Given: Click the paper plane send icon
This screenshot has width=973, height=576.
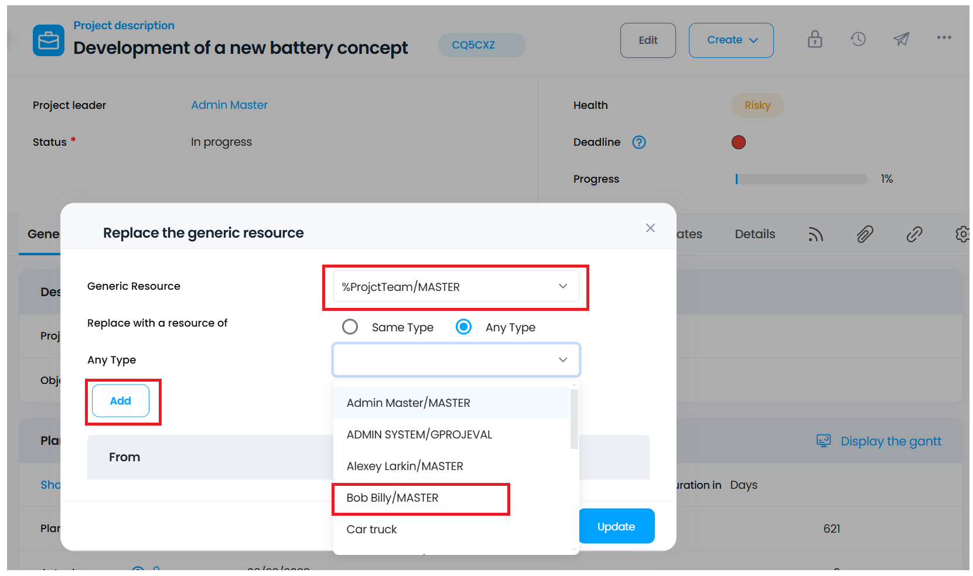Looking at the screenshot, I should tap(901, 39).
